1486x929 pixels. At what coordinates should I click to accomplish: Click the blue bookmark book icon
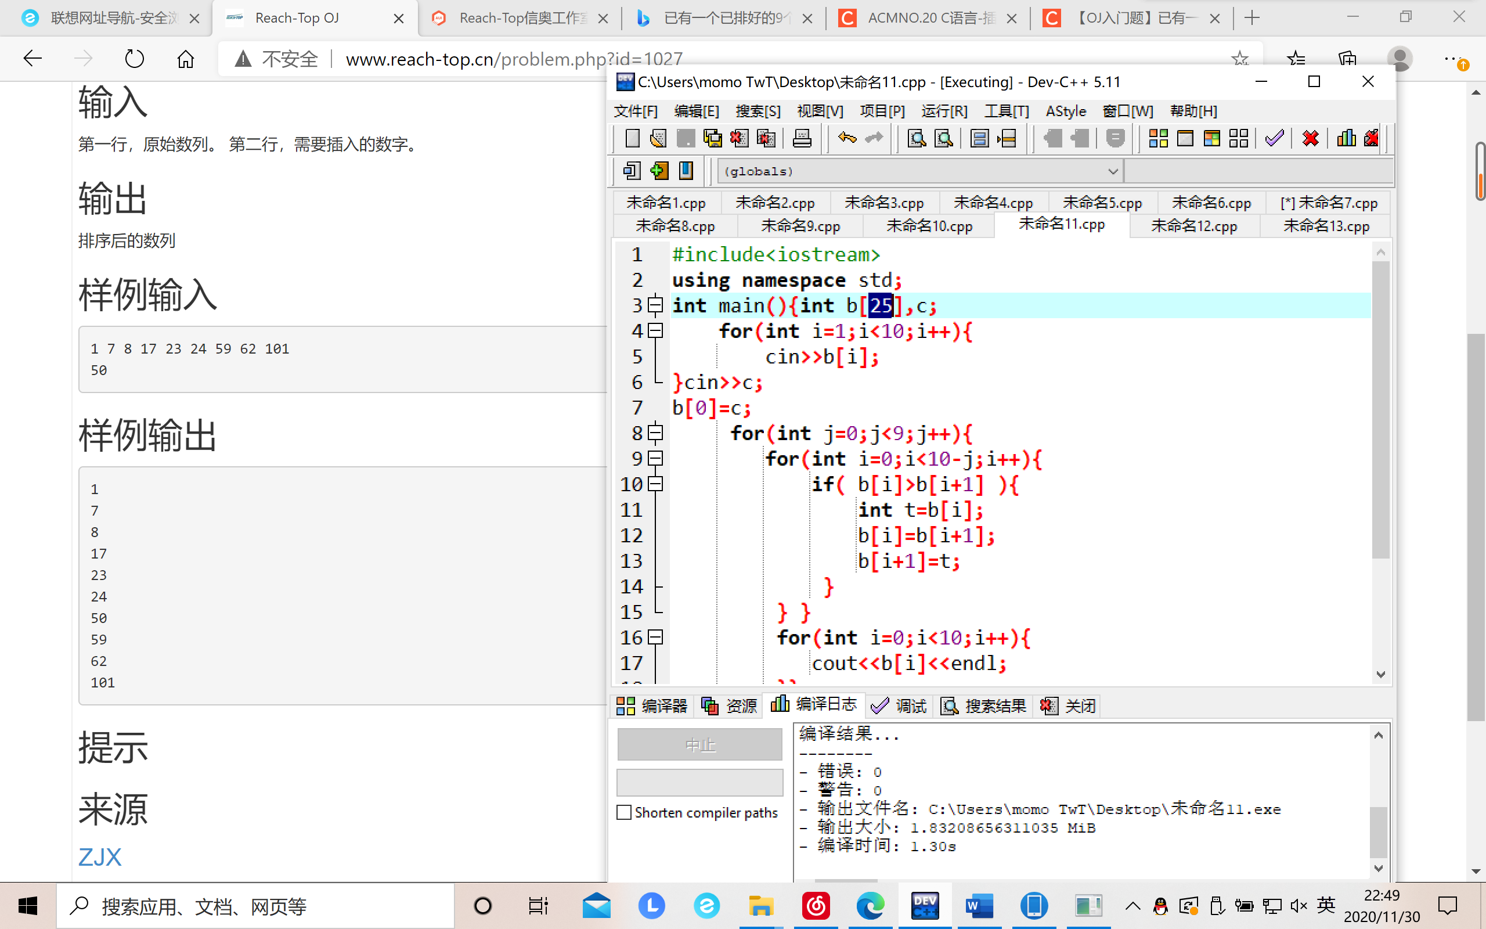coord(686,170)
